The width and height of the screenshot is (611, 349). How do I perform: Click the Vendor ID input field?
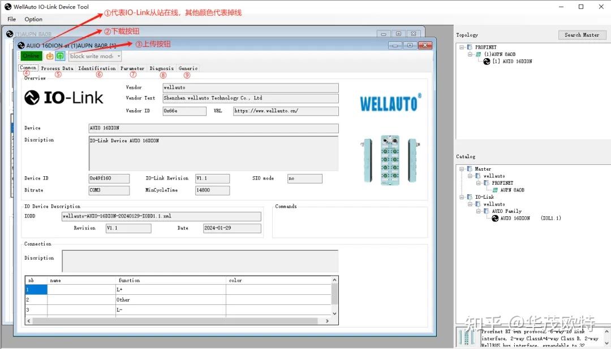[184, 111]
